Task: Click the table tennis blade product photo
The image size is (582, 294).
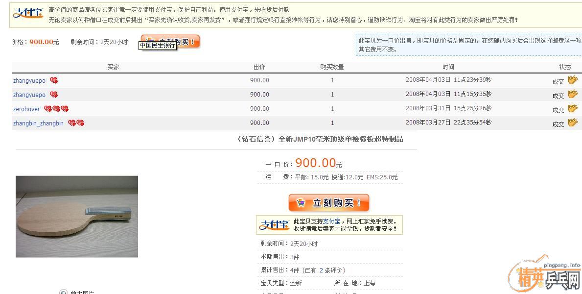Action: pyautogui.click(x=77, y=217)
